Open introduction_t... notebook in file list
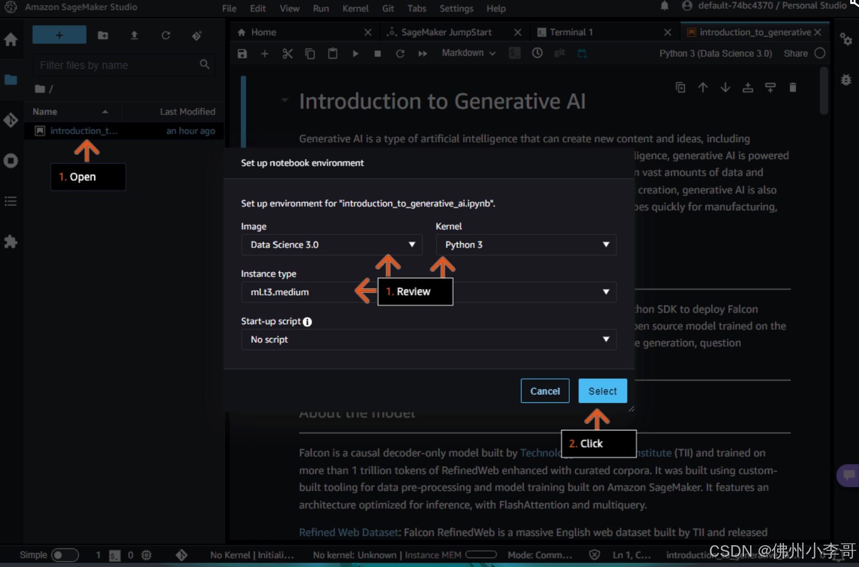Image resolution: width=859 pixels, height=567 pixels. coord(124,131)
